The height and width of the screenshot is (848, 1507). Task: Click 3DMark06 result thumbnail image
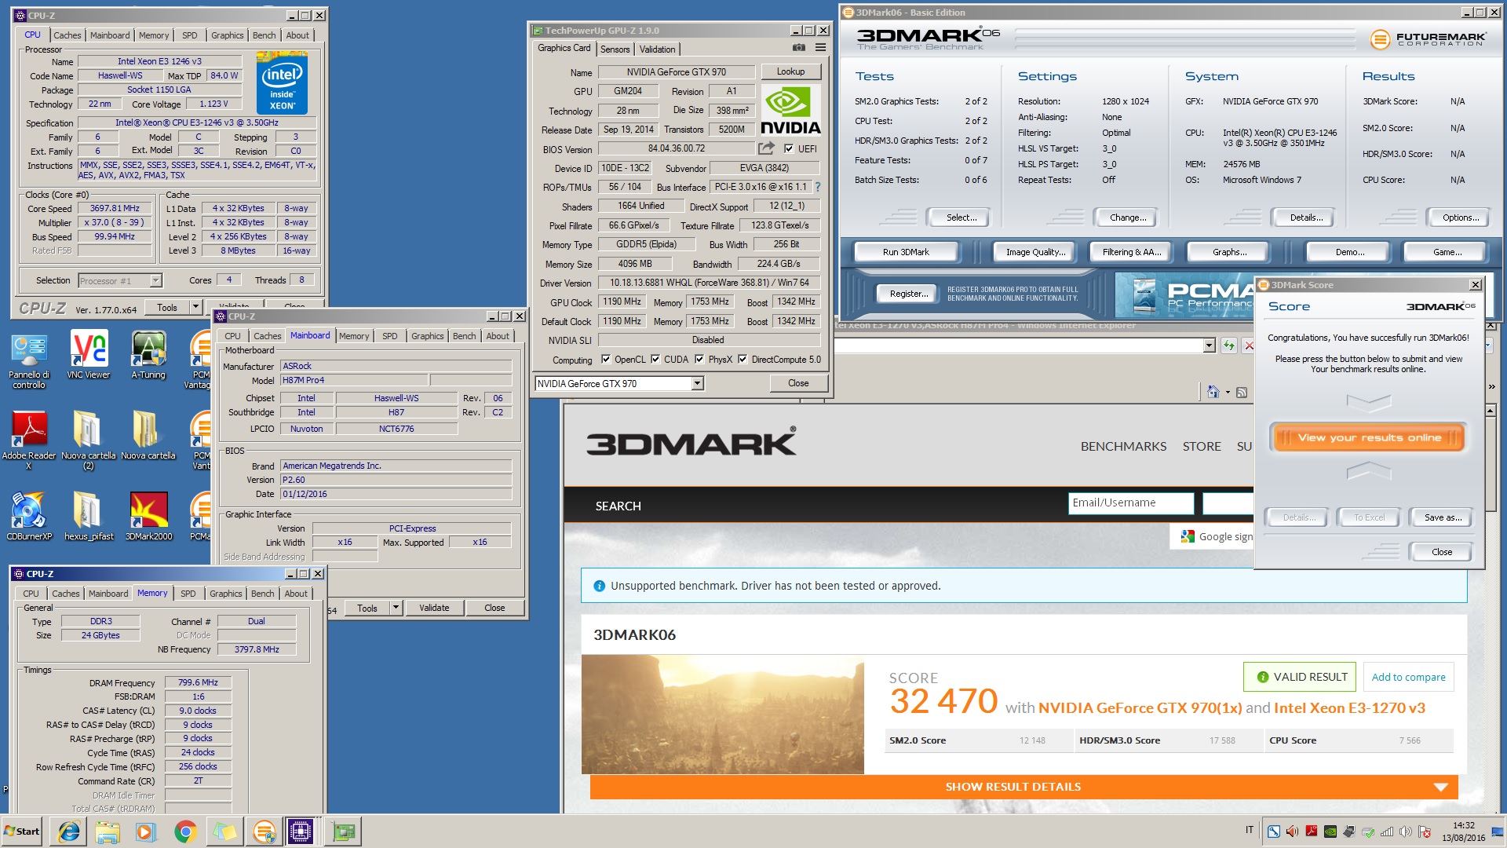point(722,715)
